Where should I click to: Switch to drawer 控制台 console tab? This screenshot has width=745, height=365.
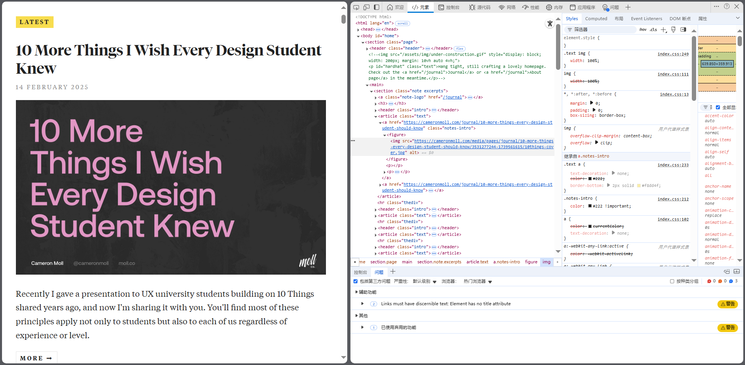360,272
